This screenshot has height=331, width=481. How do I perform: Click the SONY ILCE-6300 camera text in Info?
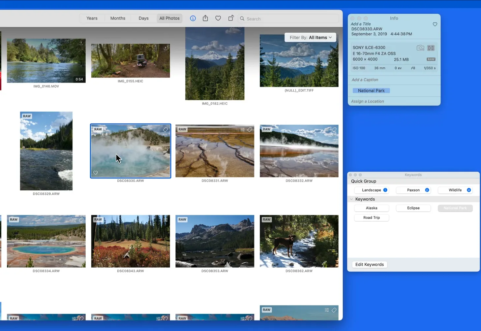(x=369, y=48)
